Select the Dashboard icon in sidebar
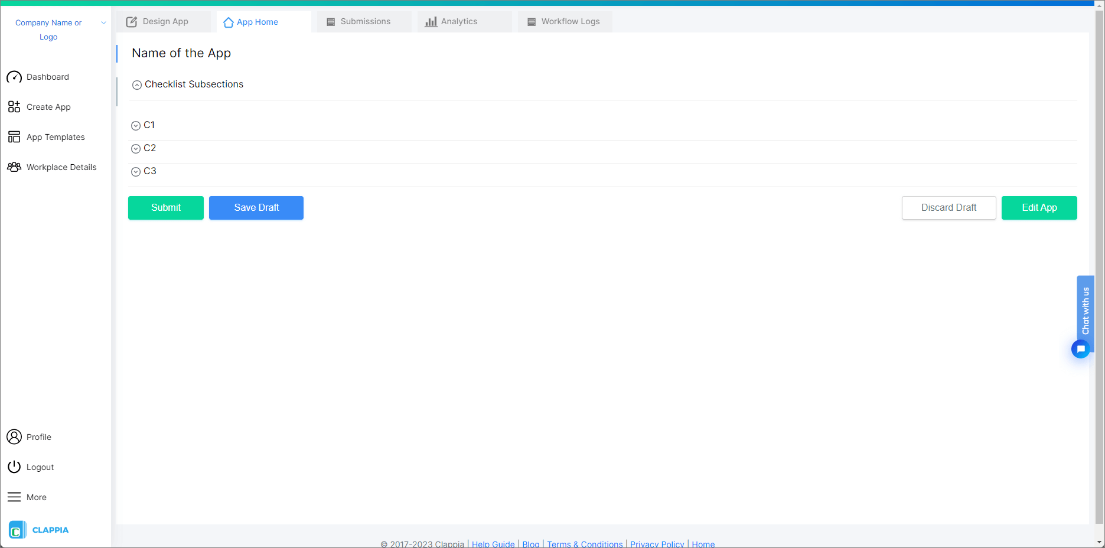Viewport: 1105px width, 548px height. tap(14, 77)
